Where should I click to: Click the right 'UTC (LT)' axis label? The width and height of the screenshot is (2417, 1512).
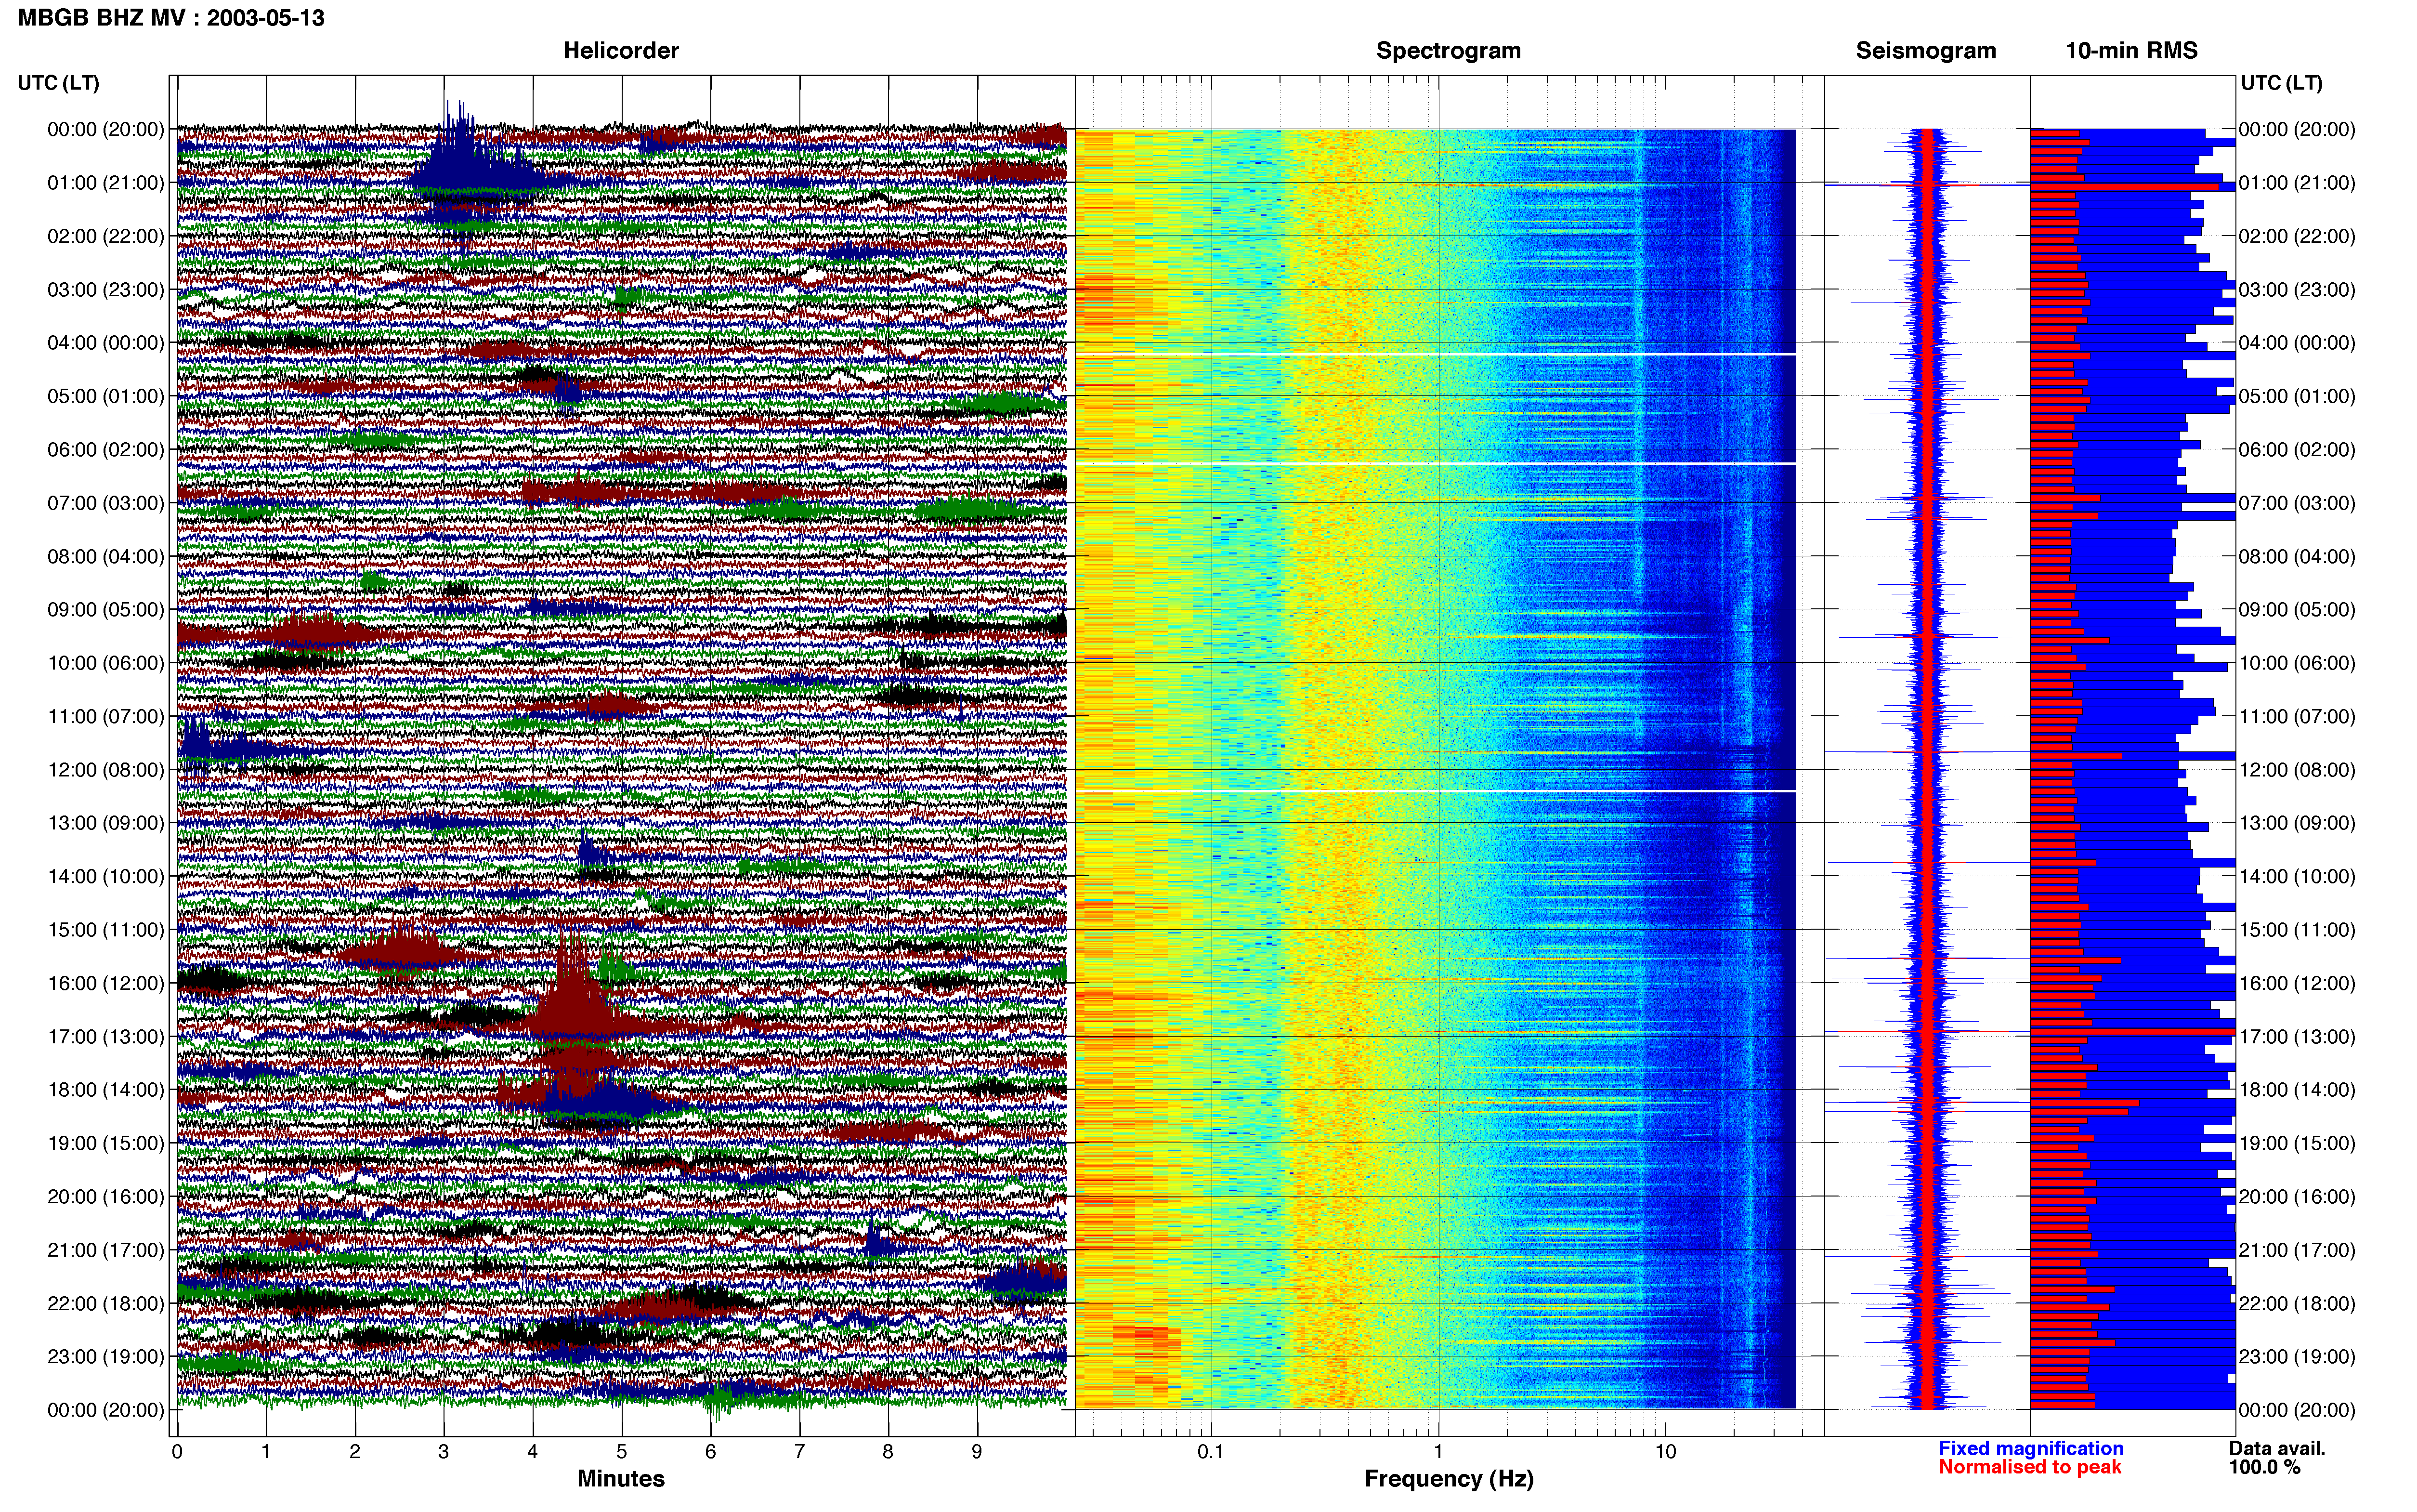[x=2281, y=82]
